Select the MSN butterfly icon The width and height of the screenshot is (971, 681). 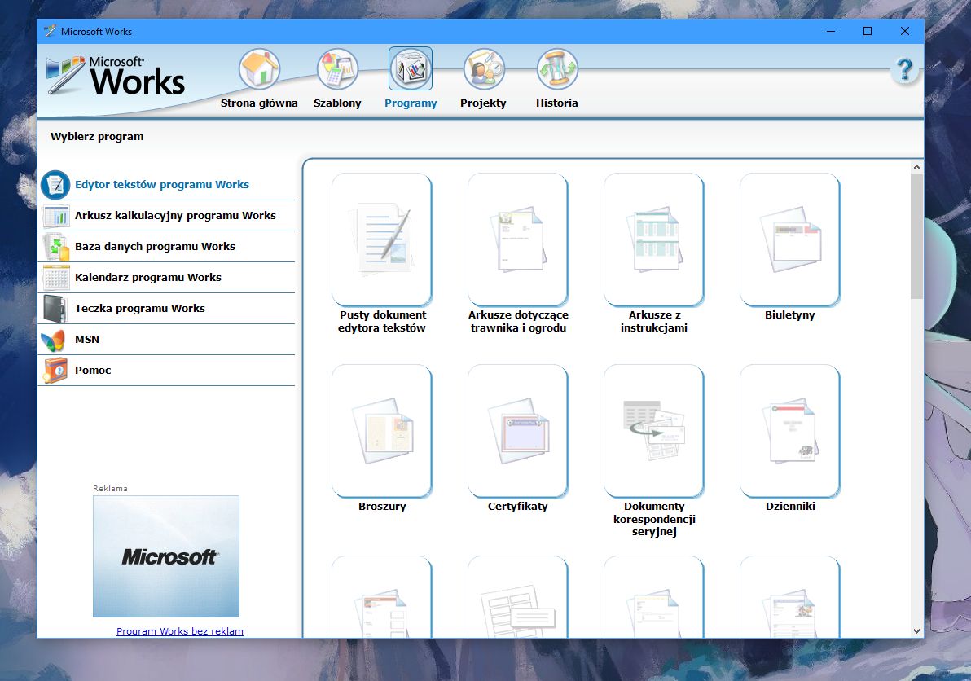tap(55, 340)
